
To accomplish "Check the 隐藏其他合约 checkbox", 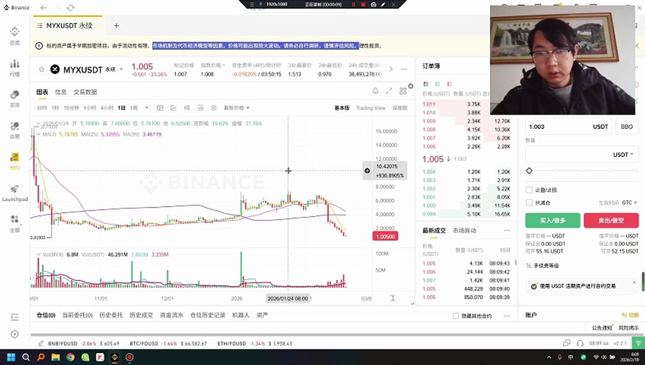I will pyautogui.click(x=455, y=316).
